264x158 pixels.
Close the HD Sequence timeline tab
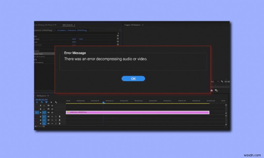[35, 96]
